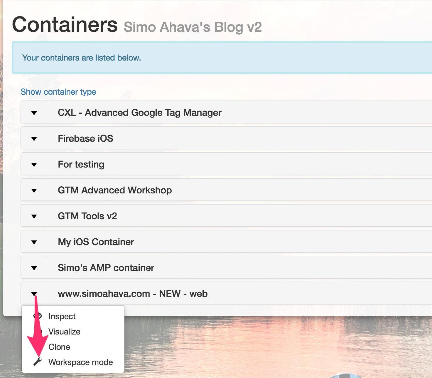
Task: Choose Visualize in the container menu
Action: tap(64, 332)
